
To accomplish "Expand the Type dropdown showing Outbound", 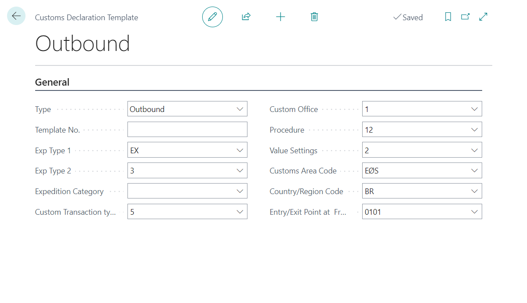I will [240, 109].
